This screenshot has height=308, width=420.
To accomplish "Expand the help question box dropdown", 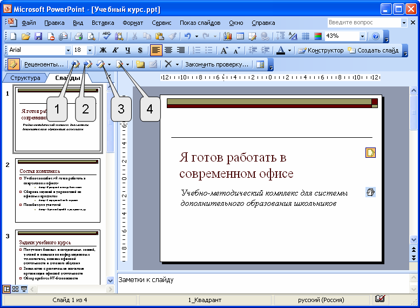I will (x=404, y=23).
